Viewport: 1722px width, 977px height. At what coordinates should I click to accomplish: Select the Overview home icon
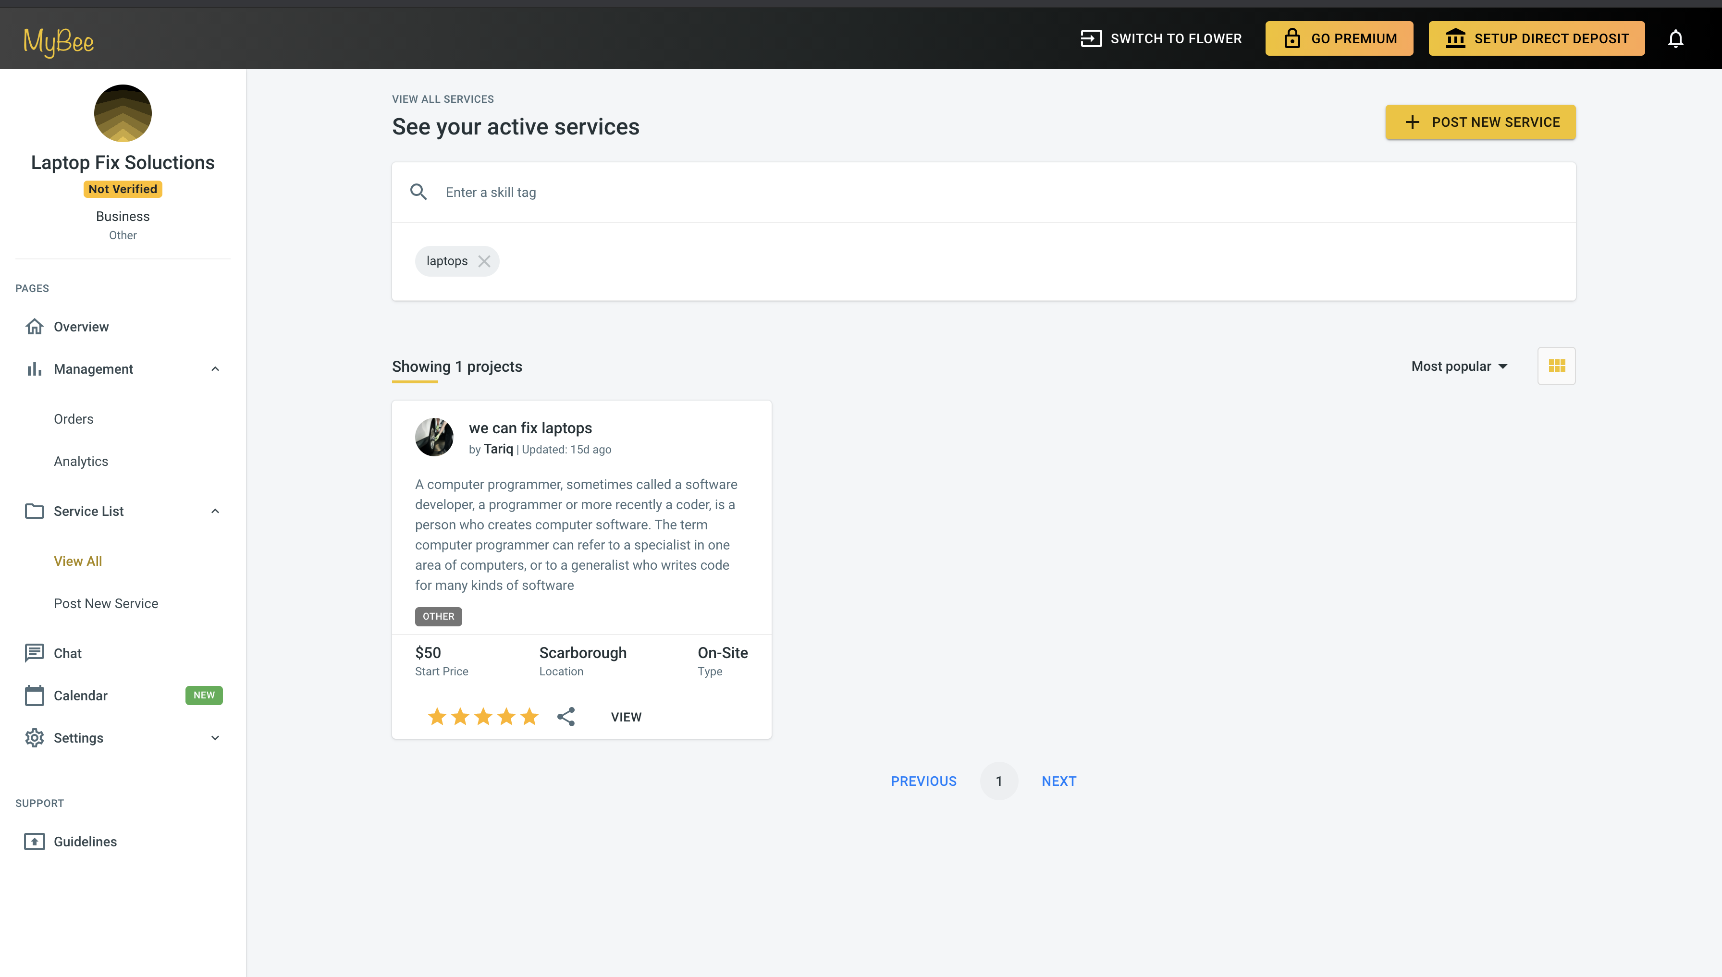[x=34, y=327]
